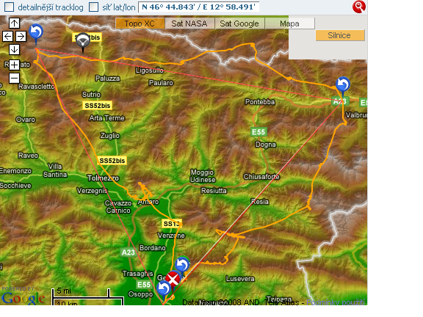Pan the map right with arrow button

tap(21, 36)
